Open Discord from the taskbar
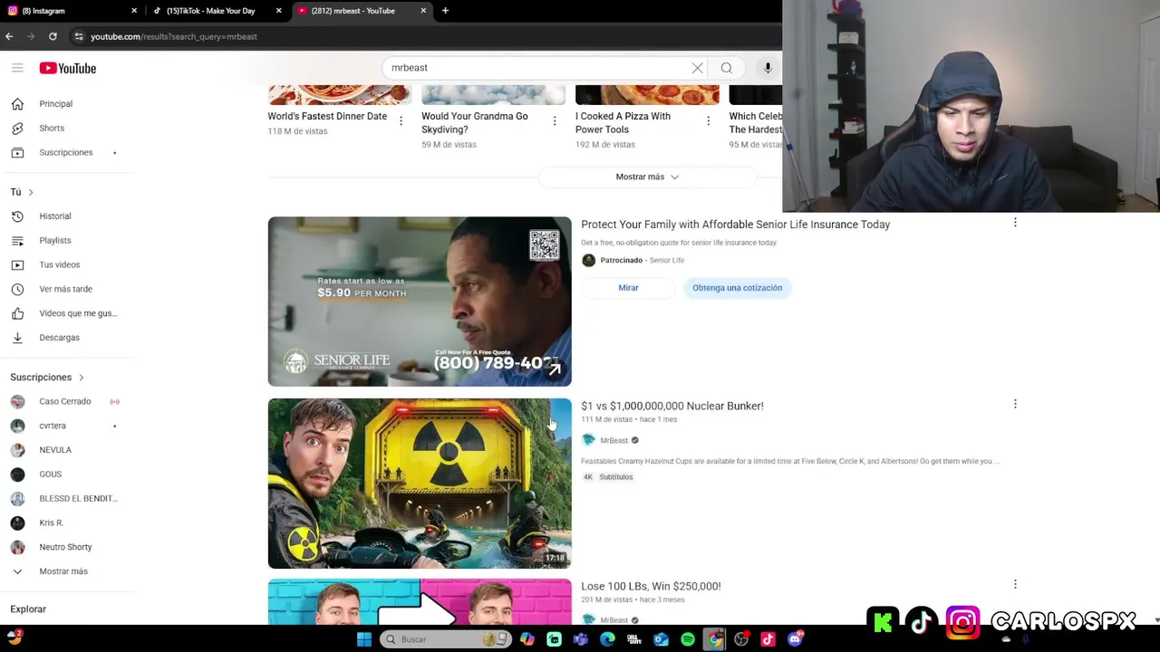Screen dimensions: 1160x652 [795, 639]
